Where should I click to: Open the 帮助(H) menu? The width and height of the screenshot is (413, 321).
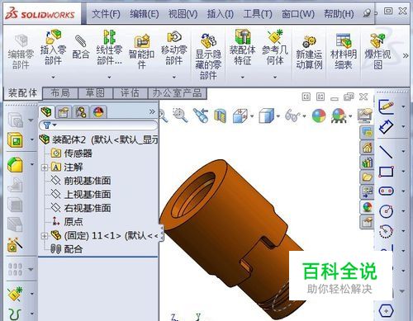[339, 13]
